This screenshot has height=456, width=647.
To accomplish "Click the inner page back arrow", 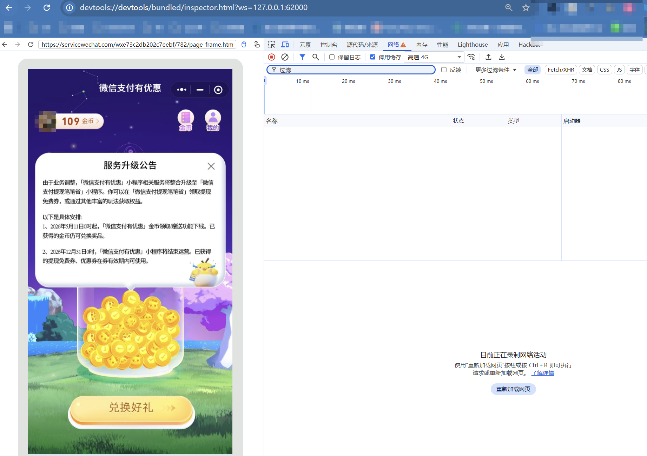I will point(5,45).
